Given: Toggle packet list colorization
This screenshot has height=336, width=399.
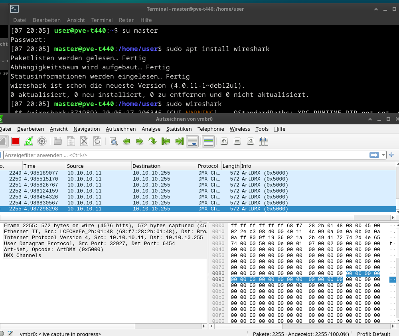Looking at the screenshot, I should [208, 141].
